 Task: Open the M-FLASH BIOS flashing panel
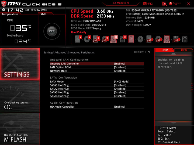pyautogui.click(x=20, y=129)
